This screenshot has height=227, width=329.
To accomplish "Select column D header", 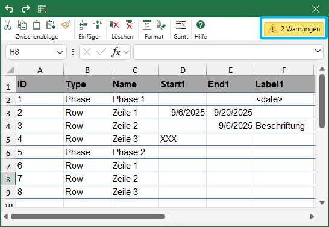I will coord(183,70).
